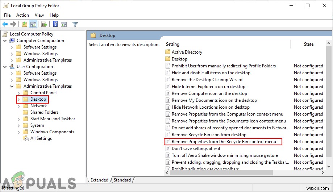The height and width of the screenshot is (192, 333).
Task: Select the System tree item
Action: pos(37,125)
